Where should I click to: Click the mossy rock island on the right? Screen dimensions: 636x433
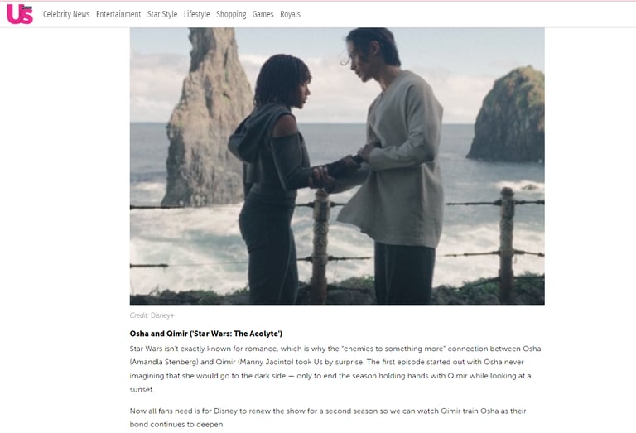(508, 116)
